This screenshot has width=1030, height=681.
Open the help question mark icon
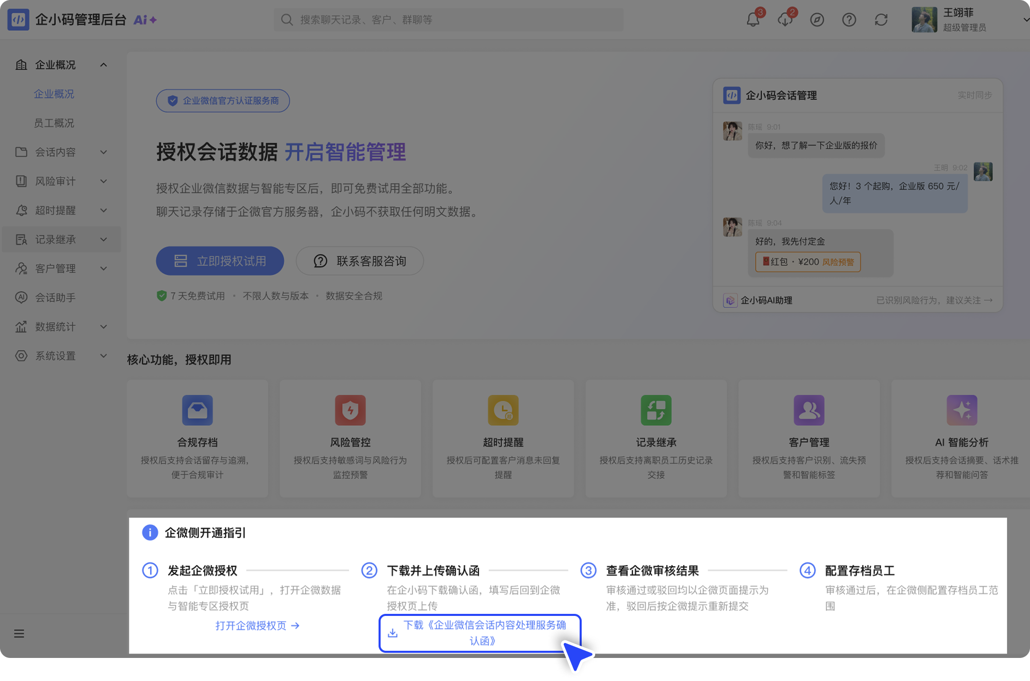coord(849,20)
